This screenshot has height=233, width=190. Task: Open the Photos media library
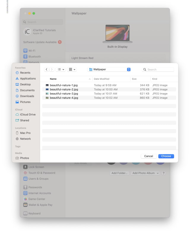(24, 158)
